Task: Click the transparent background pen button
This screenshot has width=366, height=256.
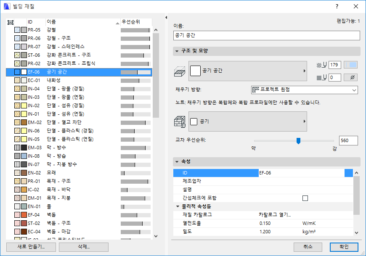Action: click(350, 77)
